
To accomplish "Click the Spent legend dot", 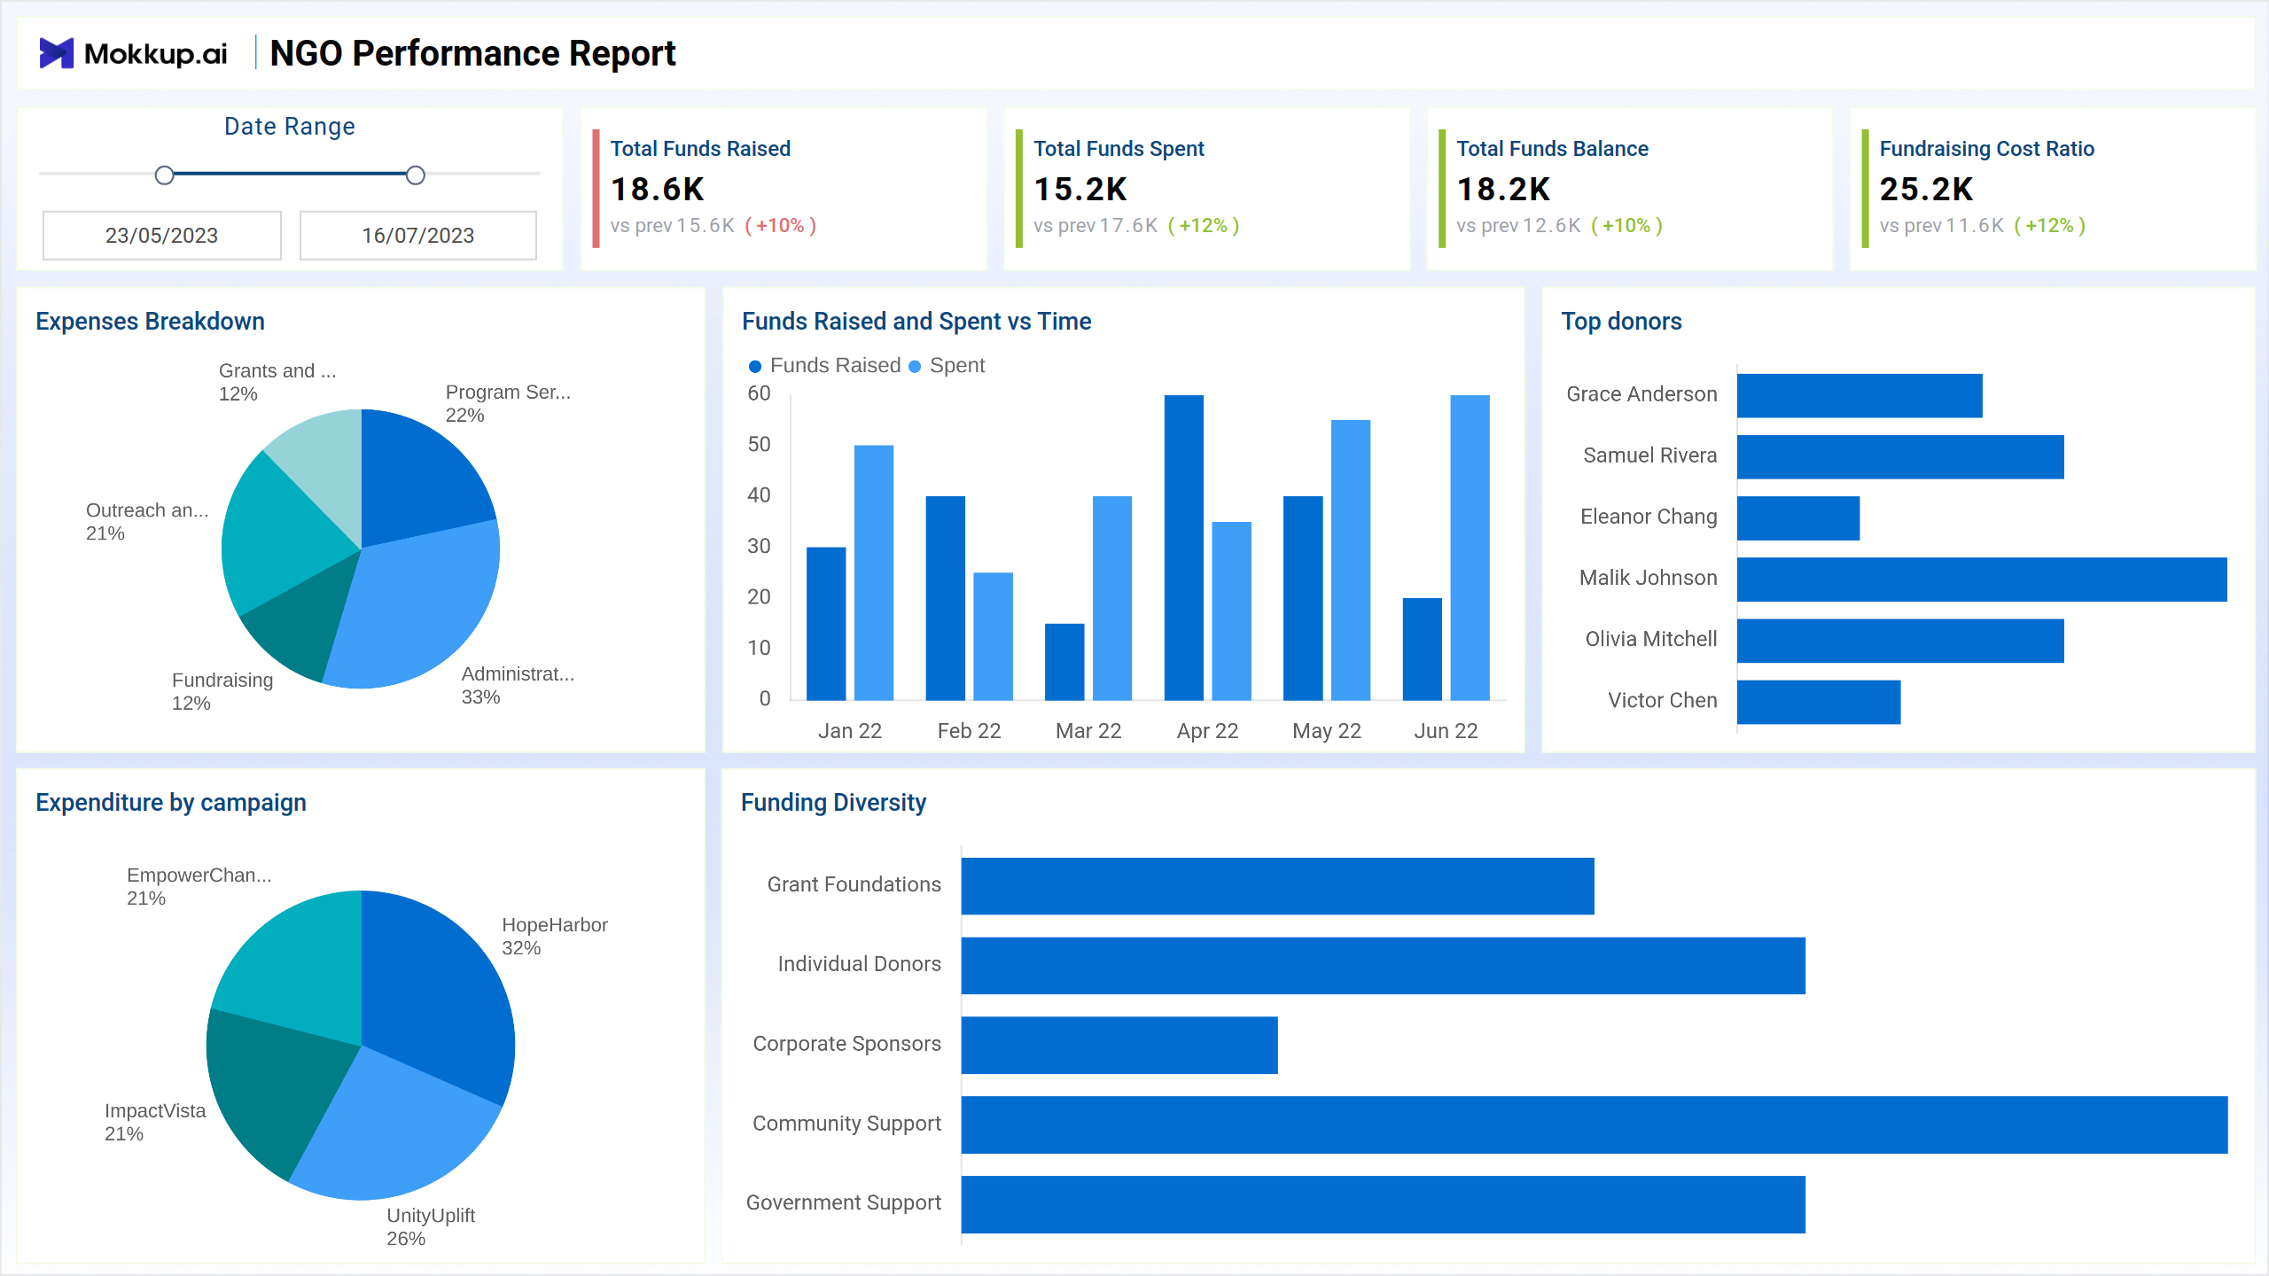I will tap(915, 366).
